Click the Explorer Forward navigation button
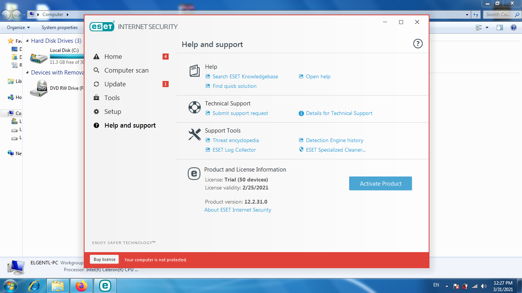 click(x=17, y=15)
